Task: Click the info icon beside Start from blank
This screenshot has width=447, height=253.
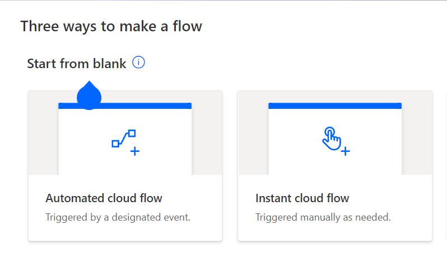Action: tap(138, 63)
